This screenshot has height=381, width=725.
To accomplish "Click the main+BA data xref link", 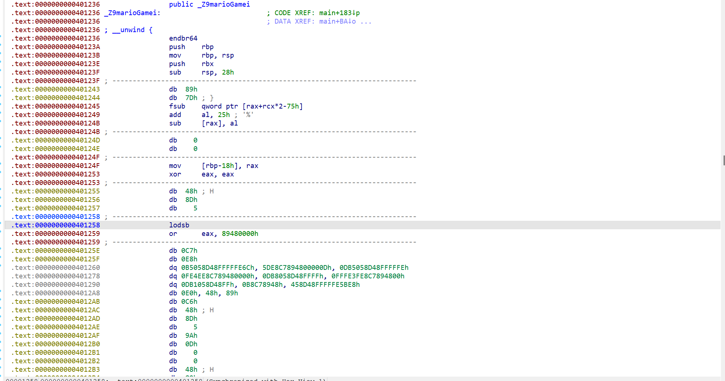I will 337,21.
